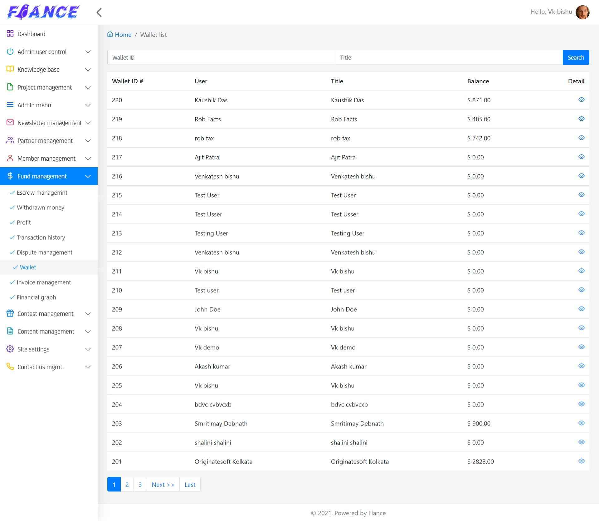Click the Search button
599x521 pixels.
[x=576, y=57]
